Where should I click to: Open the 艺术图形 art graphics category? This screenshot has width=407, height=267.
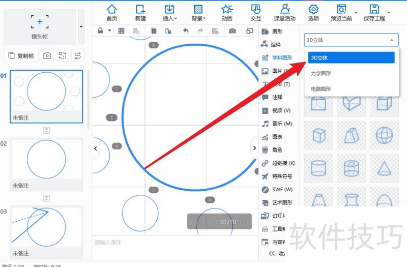pyautogui.click(x=277, y=202)
